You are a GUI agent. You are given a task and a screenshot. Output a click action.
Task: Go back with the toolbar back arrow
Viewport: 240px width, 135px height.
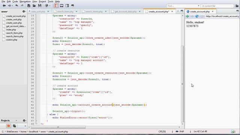coord(4,6)
